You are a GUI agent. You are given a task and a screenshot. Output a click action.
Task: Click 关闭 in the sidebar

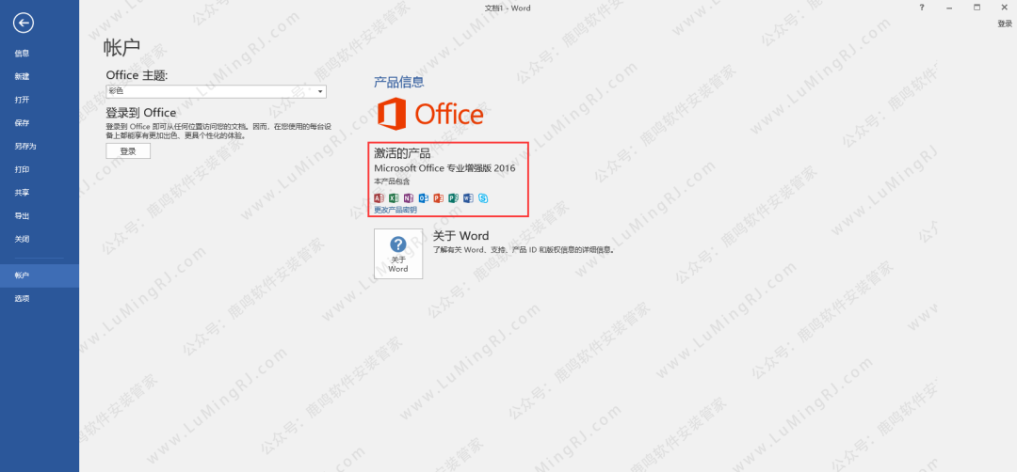tap(40, 239)
